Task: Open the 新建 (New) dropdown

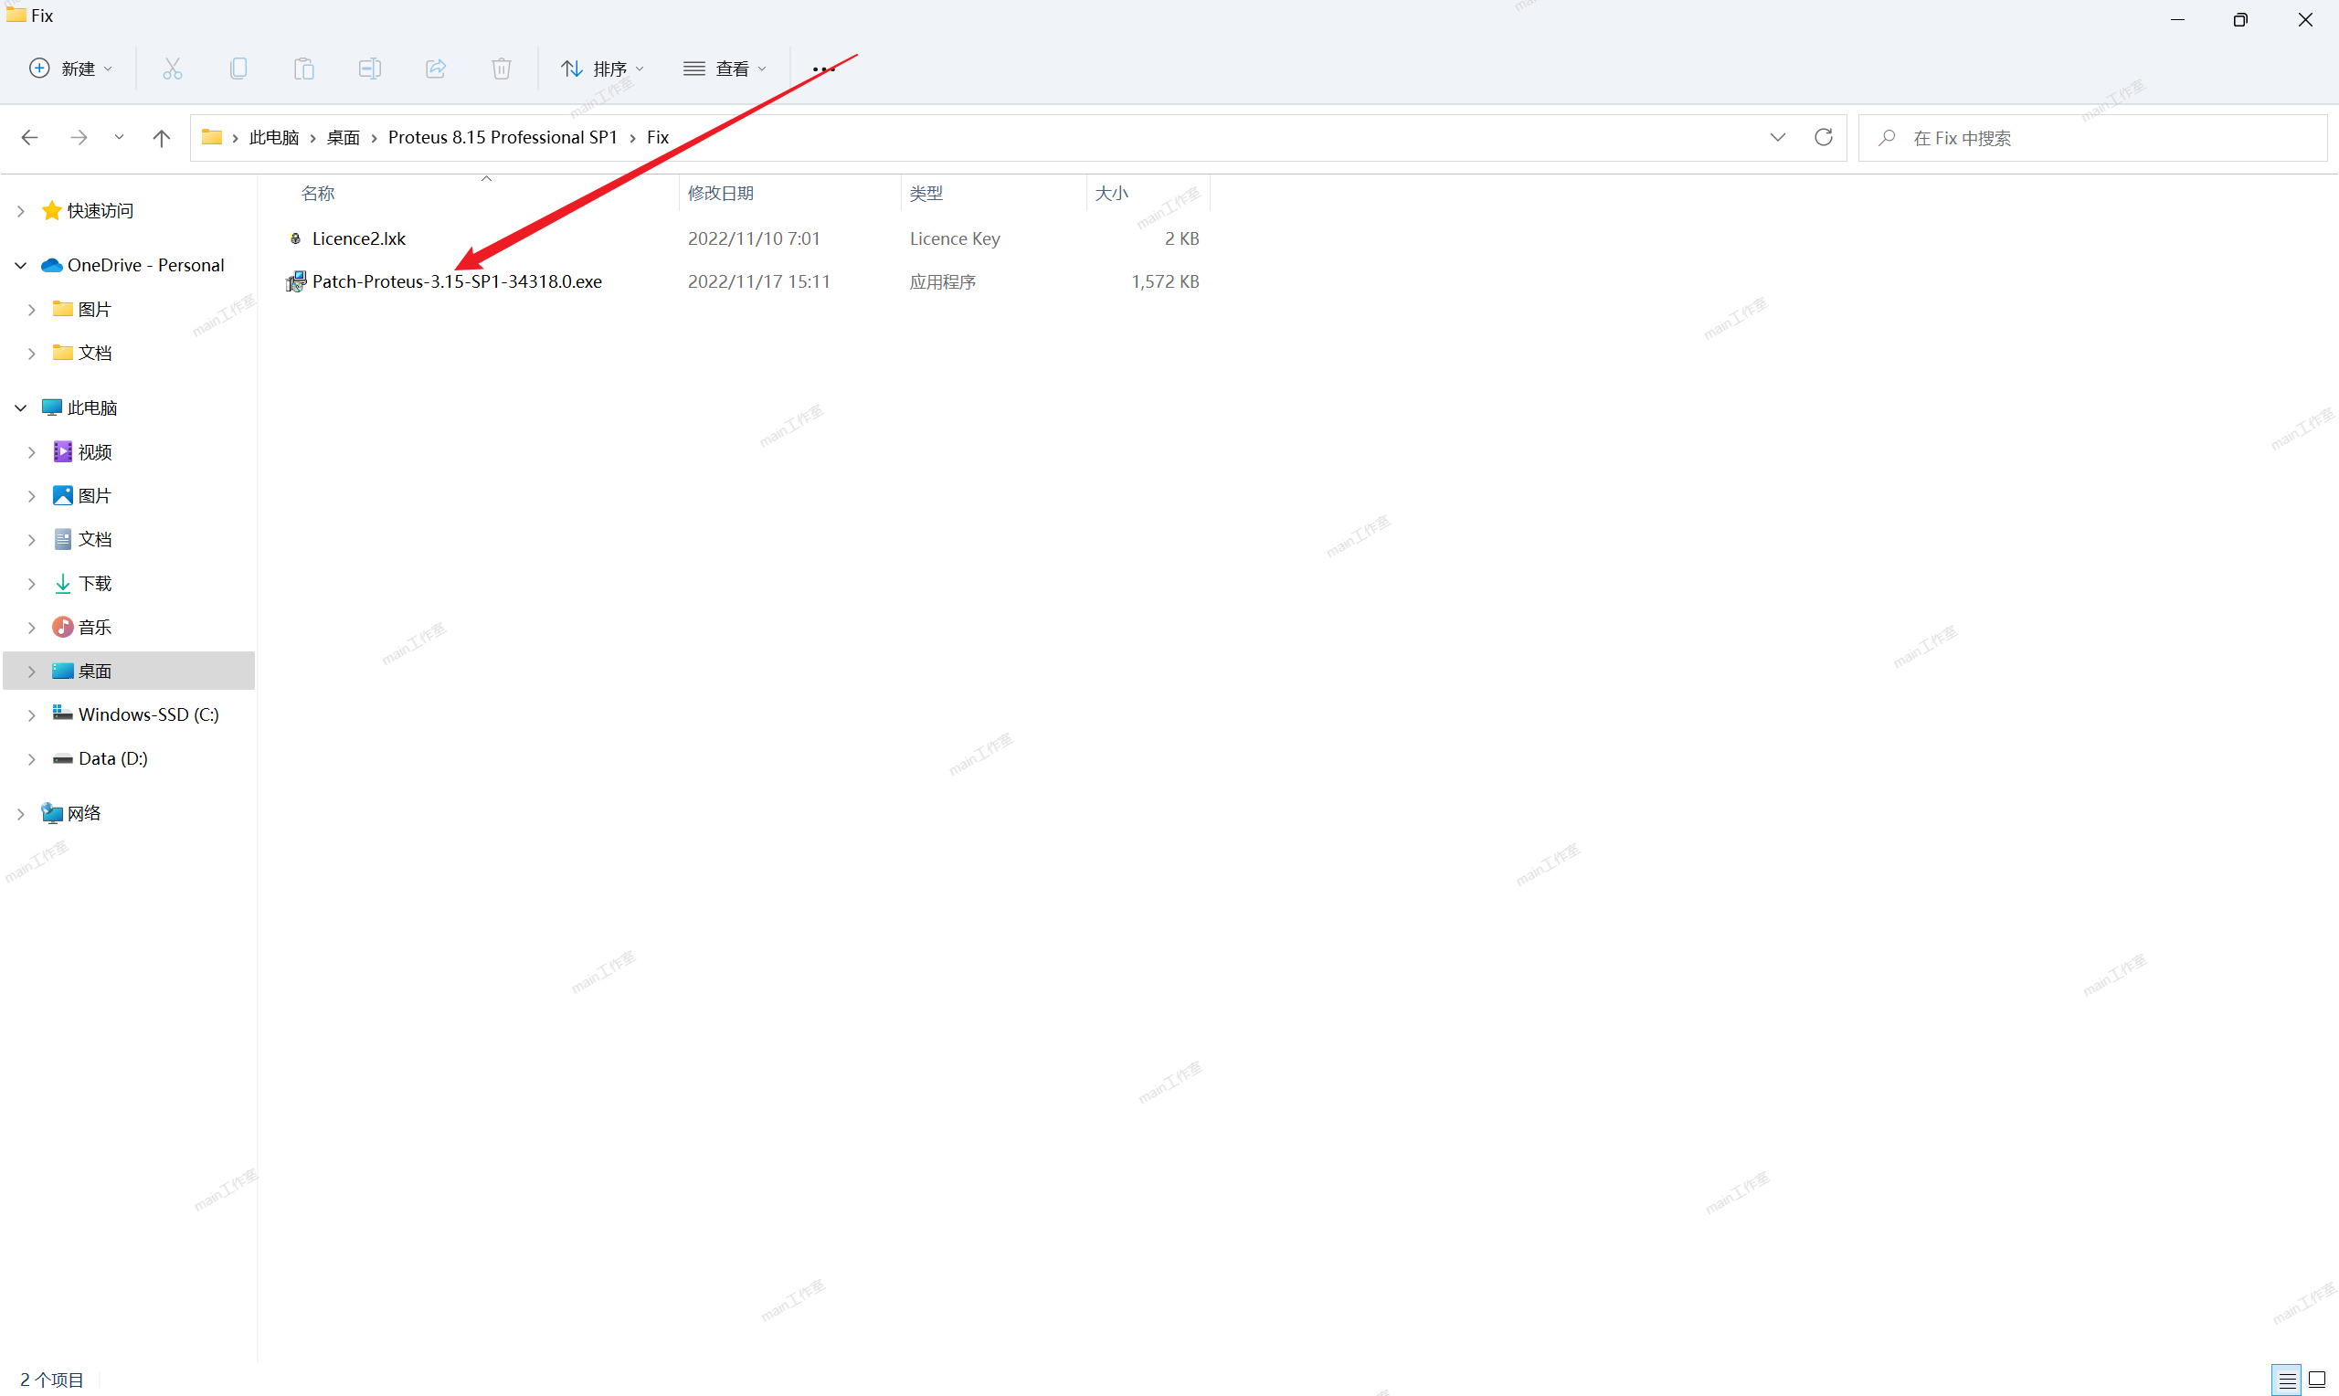Action: click(x=71, y=69)
